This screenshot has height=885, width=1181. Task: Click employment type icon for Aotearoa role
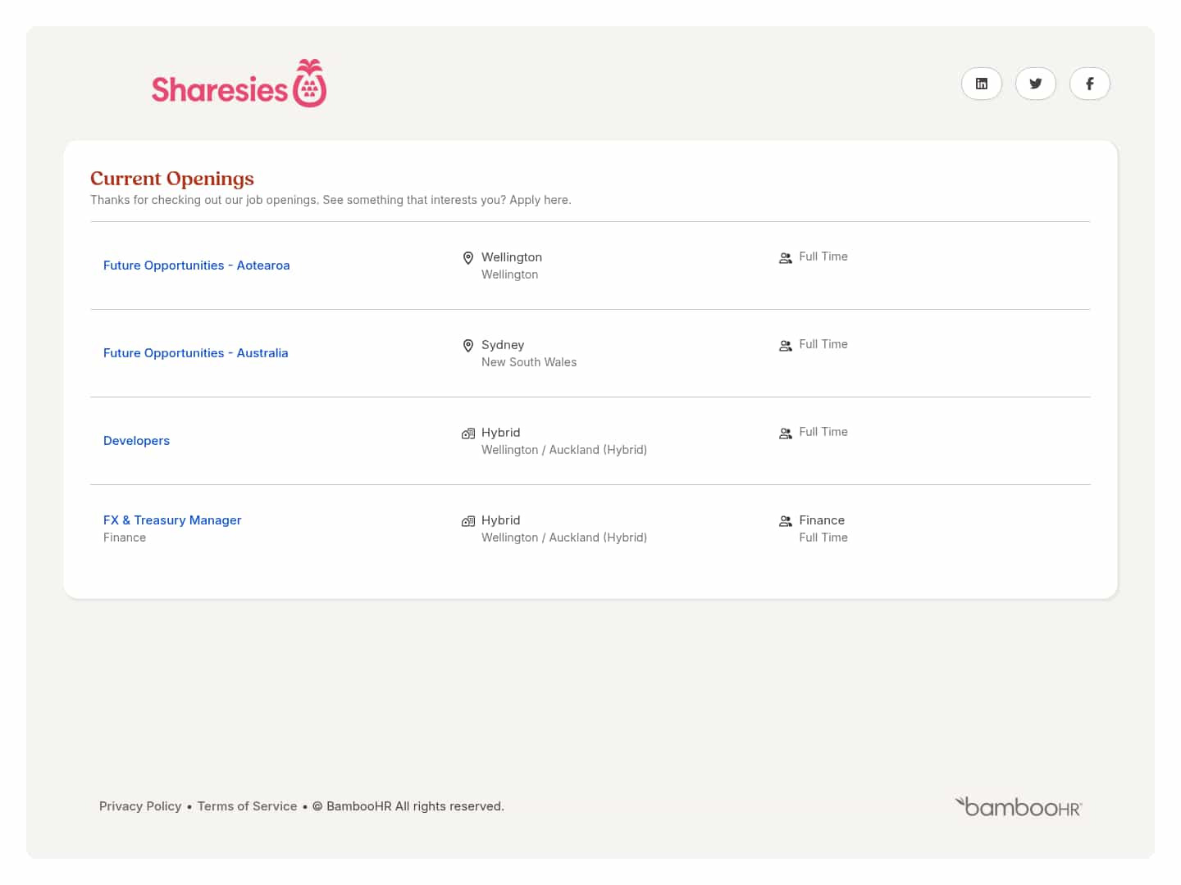(x=785, y=258)
